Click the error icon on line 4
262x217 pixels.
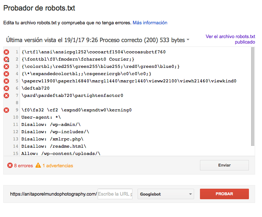pos(6,74)
